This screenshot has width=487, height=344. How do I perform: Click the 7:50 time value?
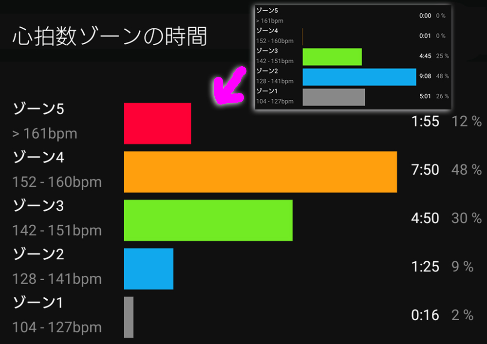click(x=425, y=170)
